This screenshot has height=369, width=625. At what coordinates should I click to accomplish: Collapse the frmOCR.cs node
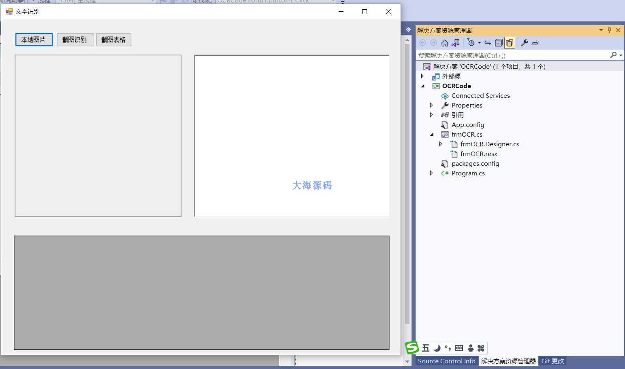point(432,134)
